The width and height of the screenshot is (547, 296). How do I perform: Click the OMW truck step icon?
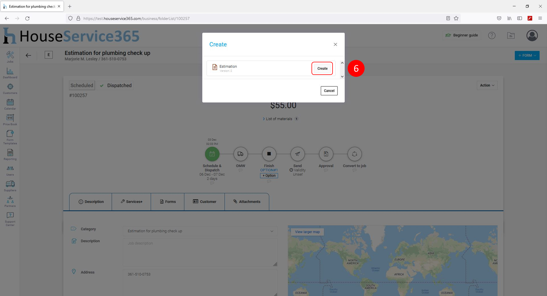coord(240,154)
